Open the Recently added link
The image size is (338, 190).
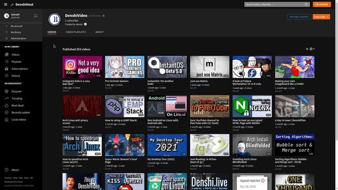coord(21,112)
